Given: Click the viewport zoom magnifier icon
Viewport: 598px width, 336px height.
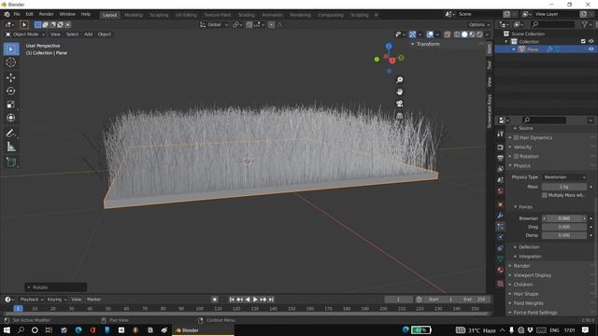Looking at the screenshot, I should click(399, 79).
